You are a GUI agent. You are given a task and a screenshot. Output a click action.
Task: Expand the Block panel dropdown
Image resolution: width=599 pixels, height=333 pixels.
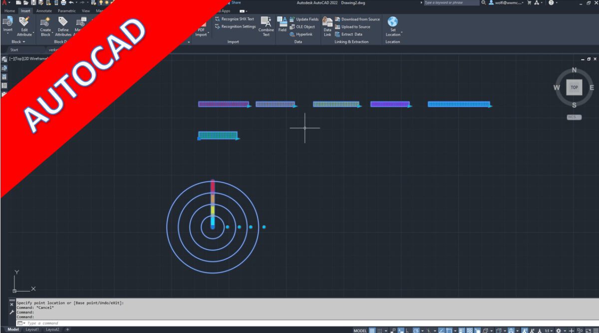coord(18,42)
